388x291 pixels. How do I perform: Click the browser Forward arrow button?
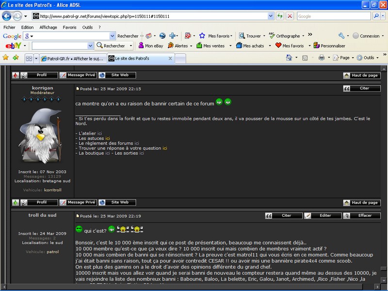point(17,16)
